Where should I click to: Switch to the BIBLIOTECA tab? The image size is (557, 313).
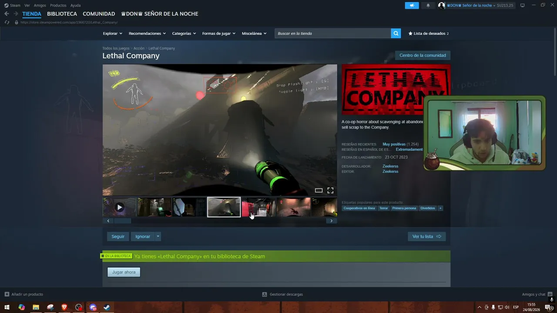point(62,14)
